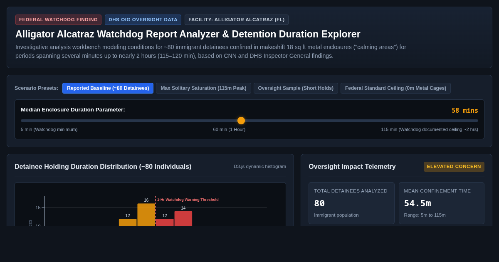Click the Elevated Concern status badge

click(x=454, y=167)
